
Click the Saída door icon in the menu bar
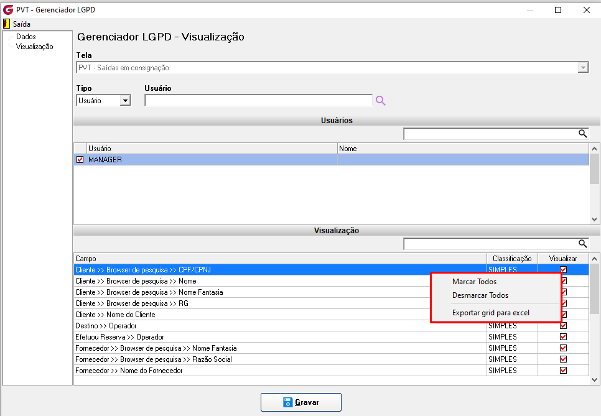[6, 24]
